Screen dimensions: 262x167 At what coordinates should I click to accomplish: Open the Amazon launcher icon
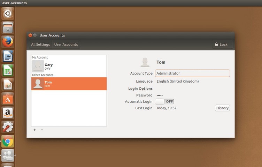(8, 113)
